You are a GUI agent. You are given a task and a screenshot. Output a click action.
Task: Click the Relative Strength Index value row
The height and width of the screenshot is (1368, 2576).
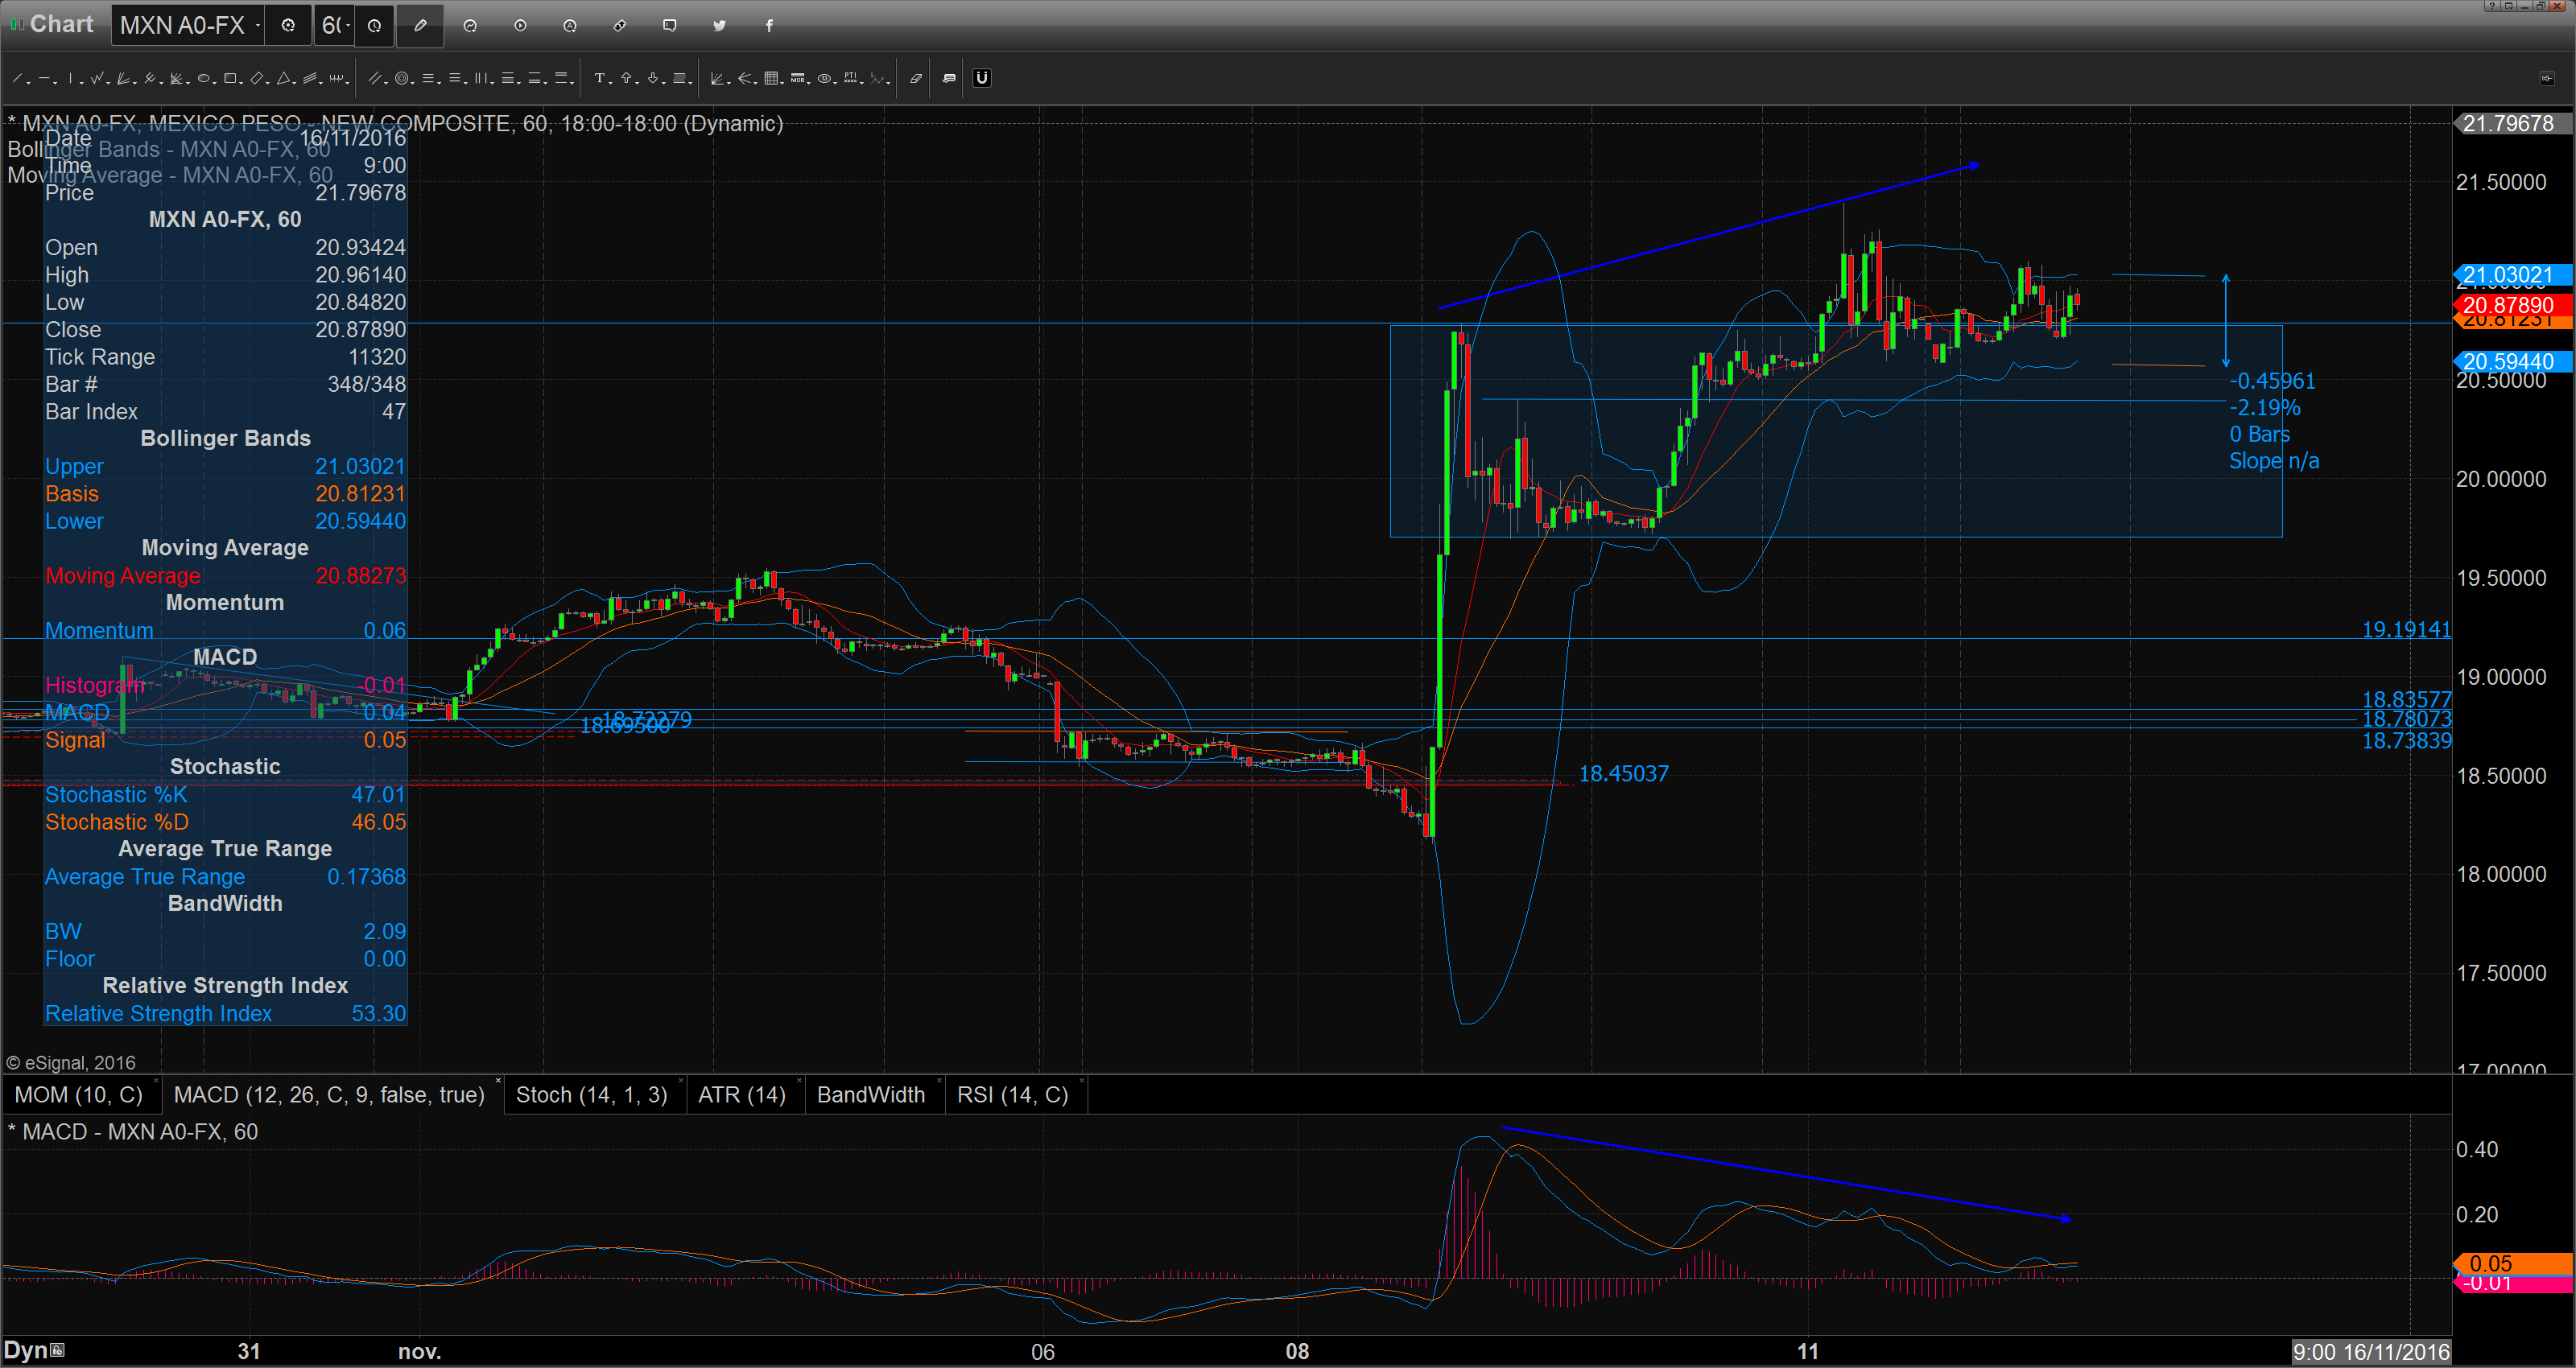click(225, 1013)
